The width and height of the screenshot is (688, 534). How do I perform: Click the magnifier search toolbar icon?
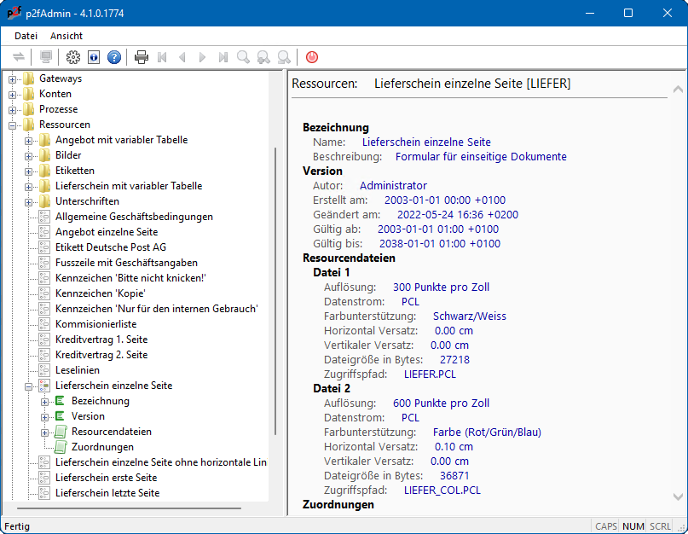point(244,57)
